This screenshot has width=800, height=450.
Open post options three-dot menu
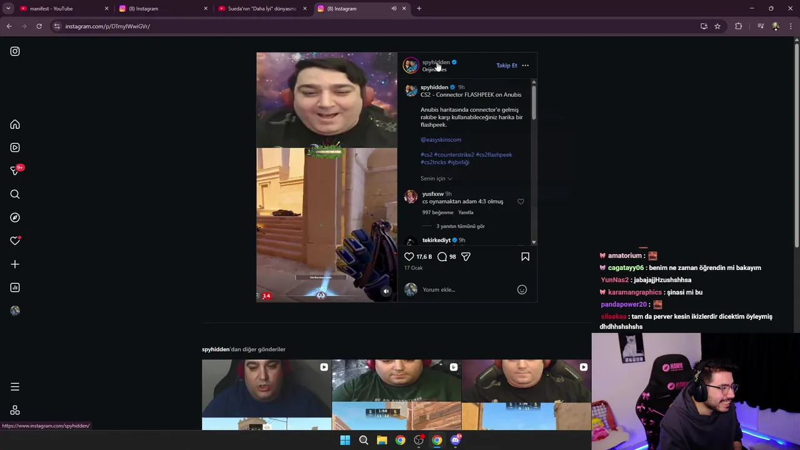(525, 65)
